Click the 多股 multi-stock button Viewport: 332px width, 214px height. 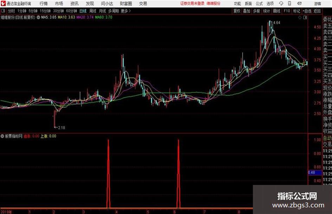tap(256, 11)
